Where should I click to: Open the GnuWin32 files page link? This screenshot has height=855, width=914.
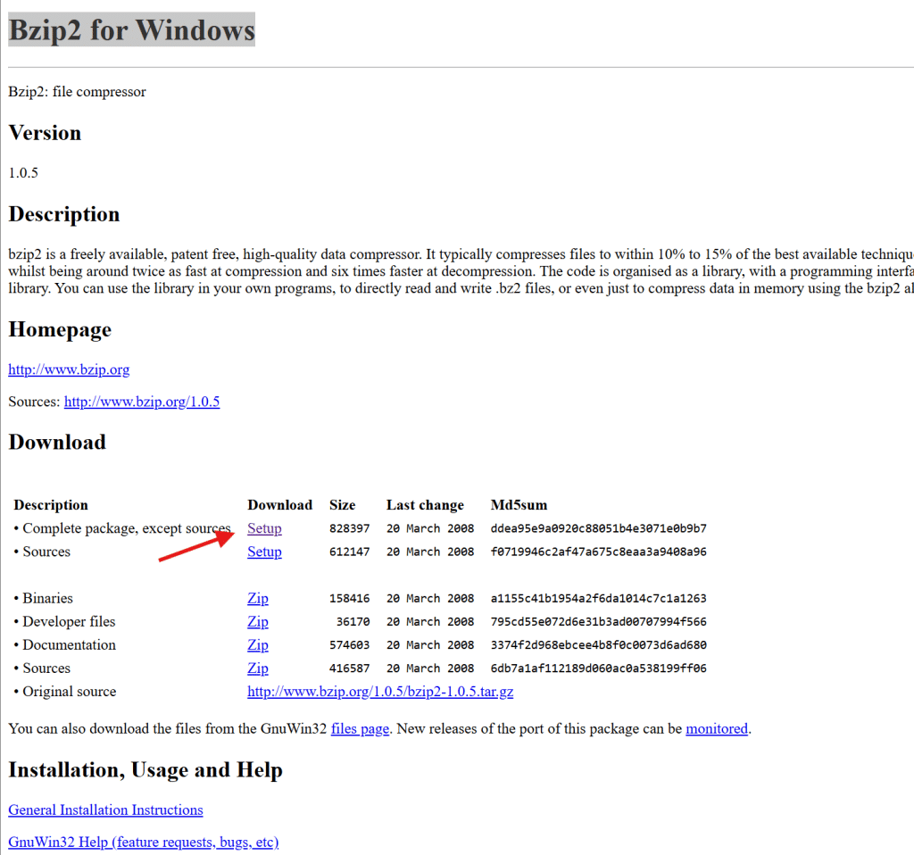pyautogui.click(x=360, y=728)
